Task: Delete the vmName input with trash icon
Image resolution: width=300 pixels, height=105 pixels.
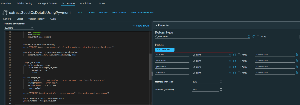Action: [x=297, y=73]
